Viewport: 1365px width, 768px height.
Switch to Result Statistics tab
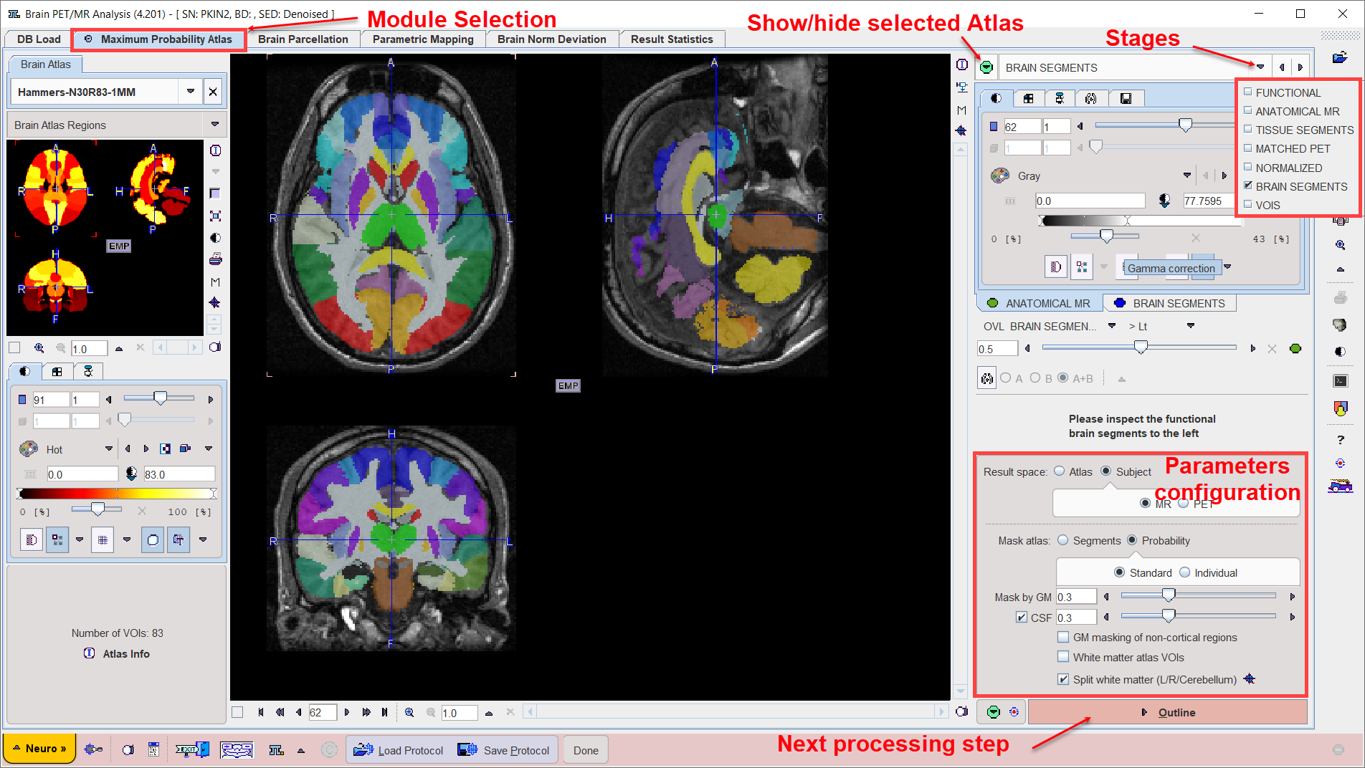[672, 39]
